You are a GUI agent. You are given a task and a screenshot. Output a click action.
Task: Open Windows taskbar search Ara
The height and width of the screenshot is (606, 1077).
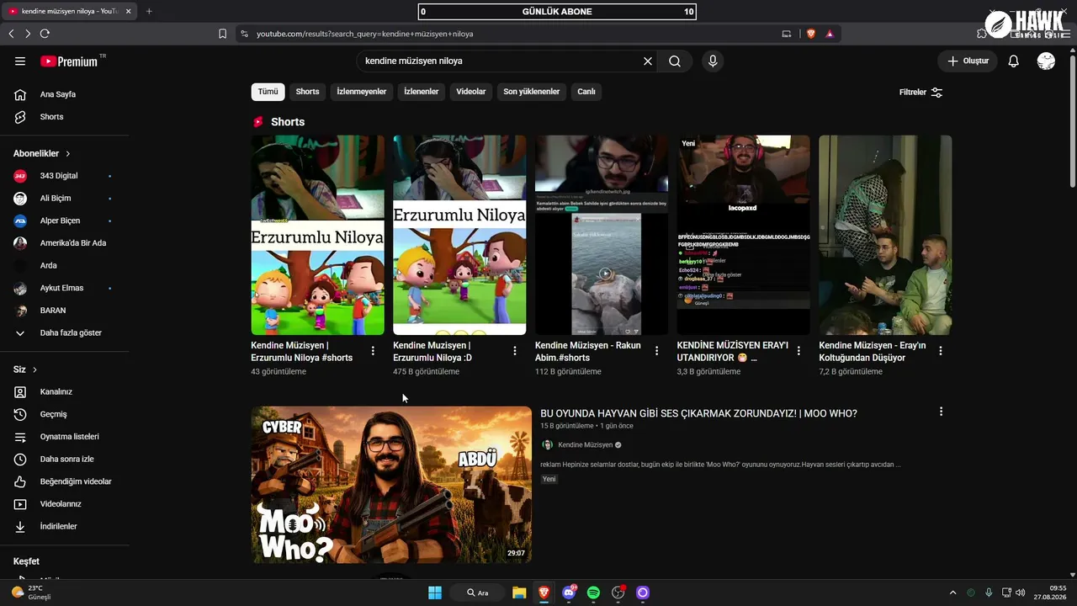[x=478, y=593]
